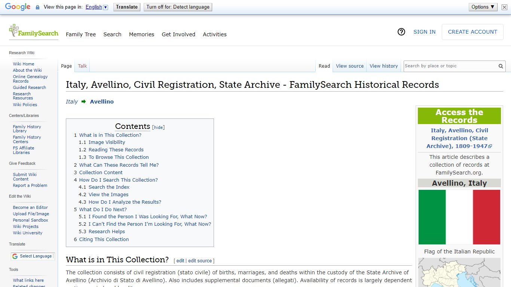Click Submit Wiki Content link
This screenshot has height=287, width=511.
(x=25, y=177)
